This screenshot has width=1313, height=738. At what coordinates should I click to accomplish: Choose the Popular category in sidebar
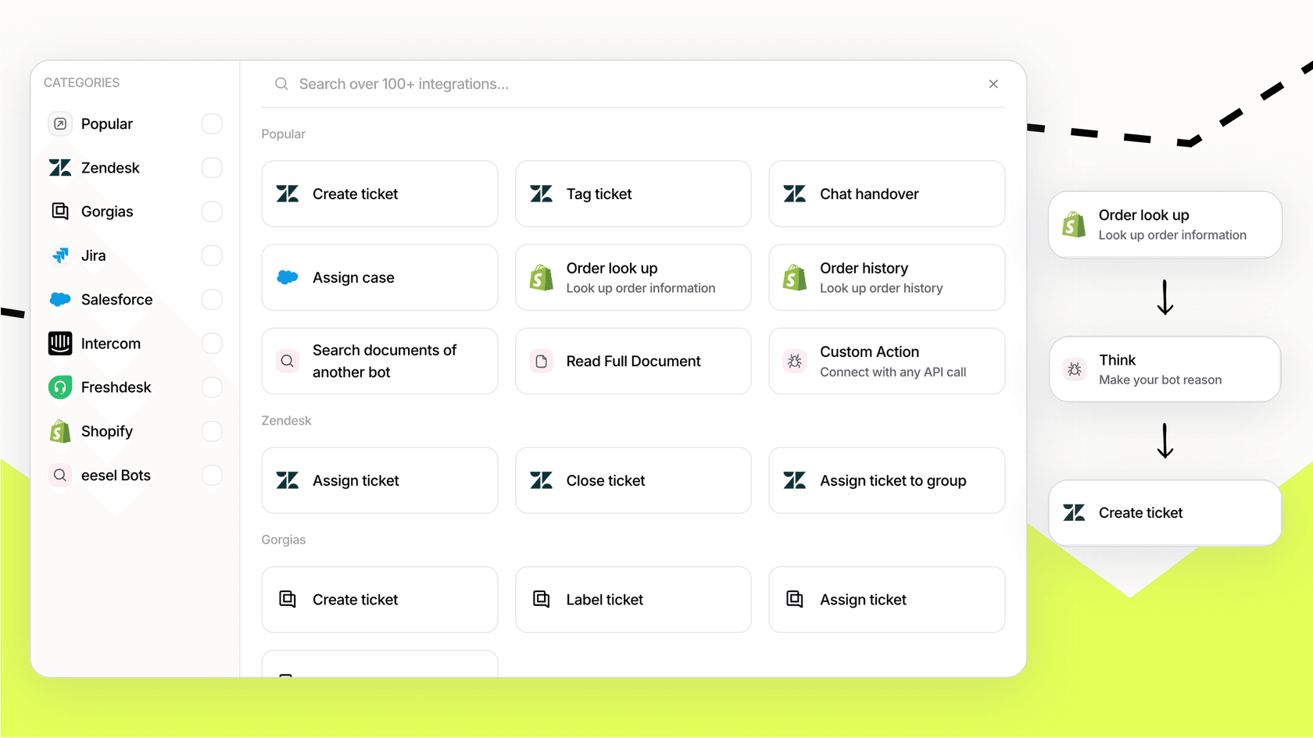107,124
